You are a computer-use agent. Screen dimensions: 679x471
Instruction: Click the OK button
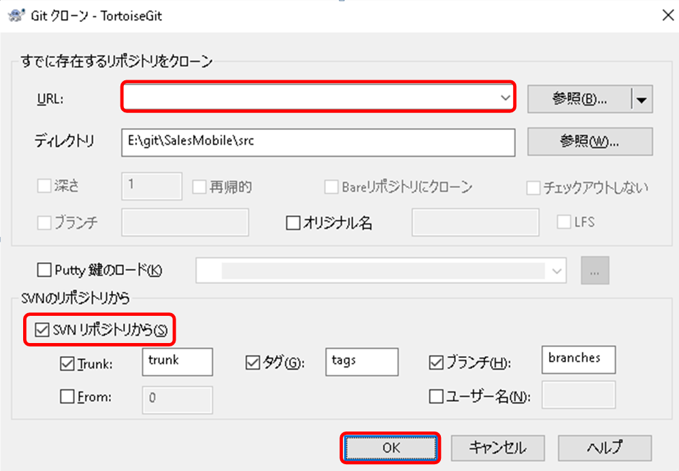(390, 448)
